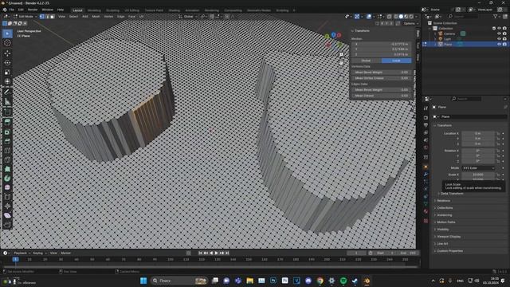This screenshot has width=510, height=287.
Task: Open the Mesh menu
Action: pos(96,16)
